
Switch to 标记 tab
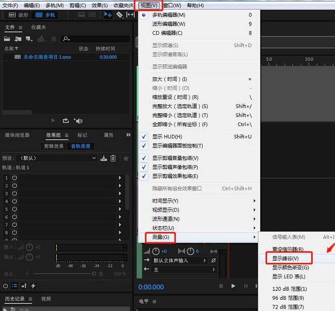(x=82, y=135)
